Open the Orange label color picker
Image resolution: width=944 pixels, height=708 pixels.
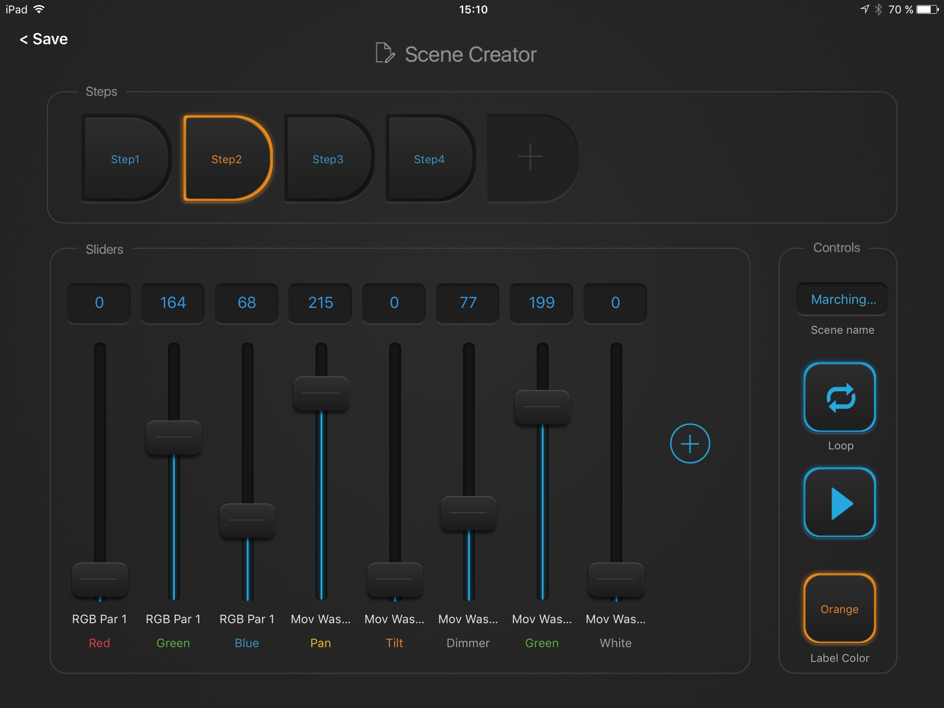click(x=839, y=608)
